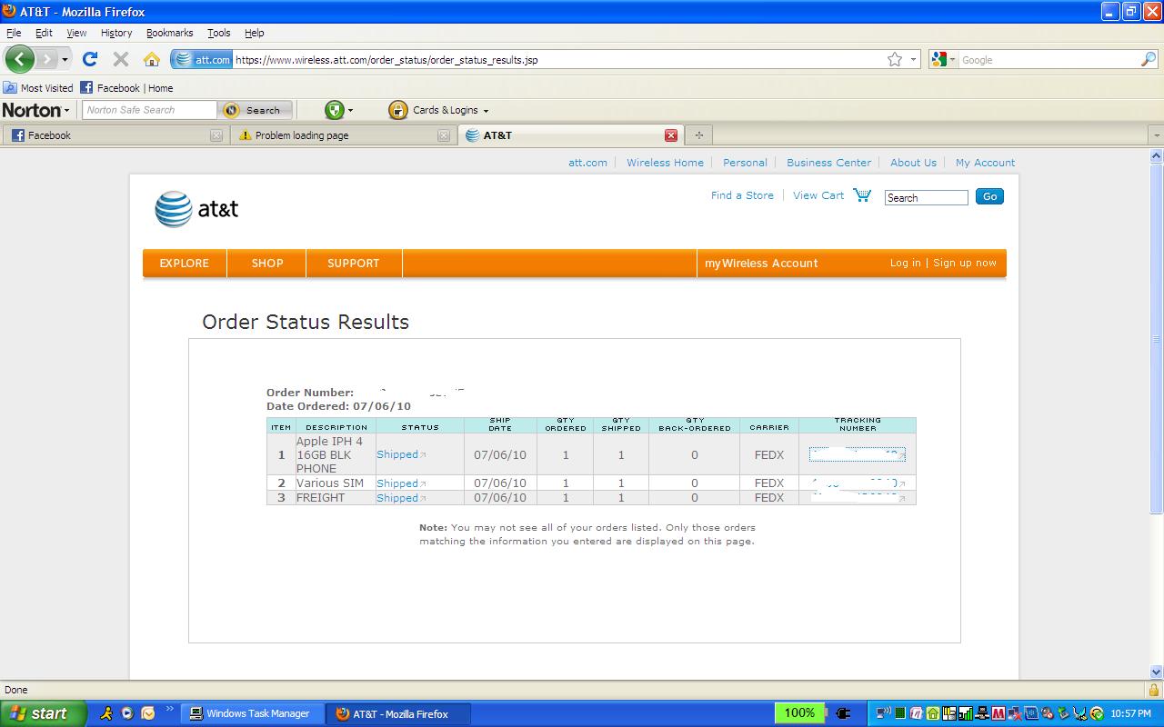Click the Norton Safe Search field
The image size is (1164, 727).
tap(150, 110)
